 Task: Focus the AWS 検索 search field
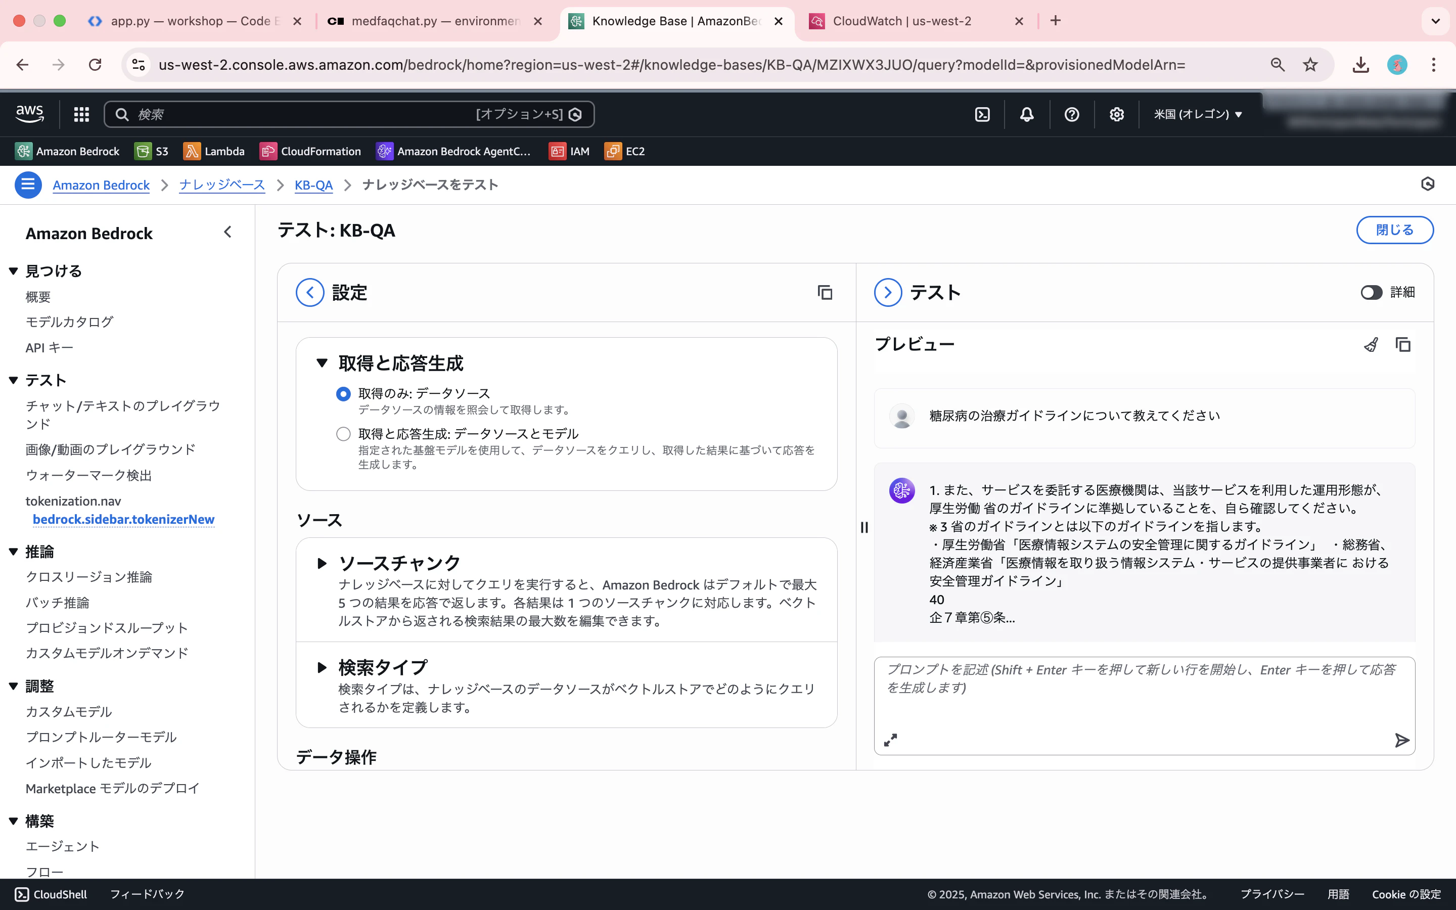[x=349, y=114]
